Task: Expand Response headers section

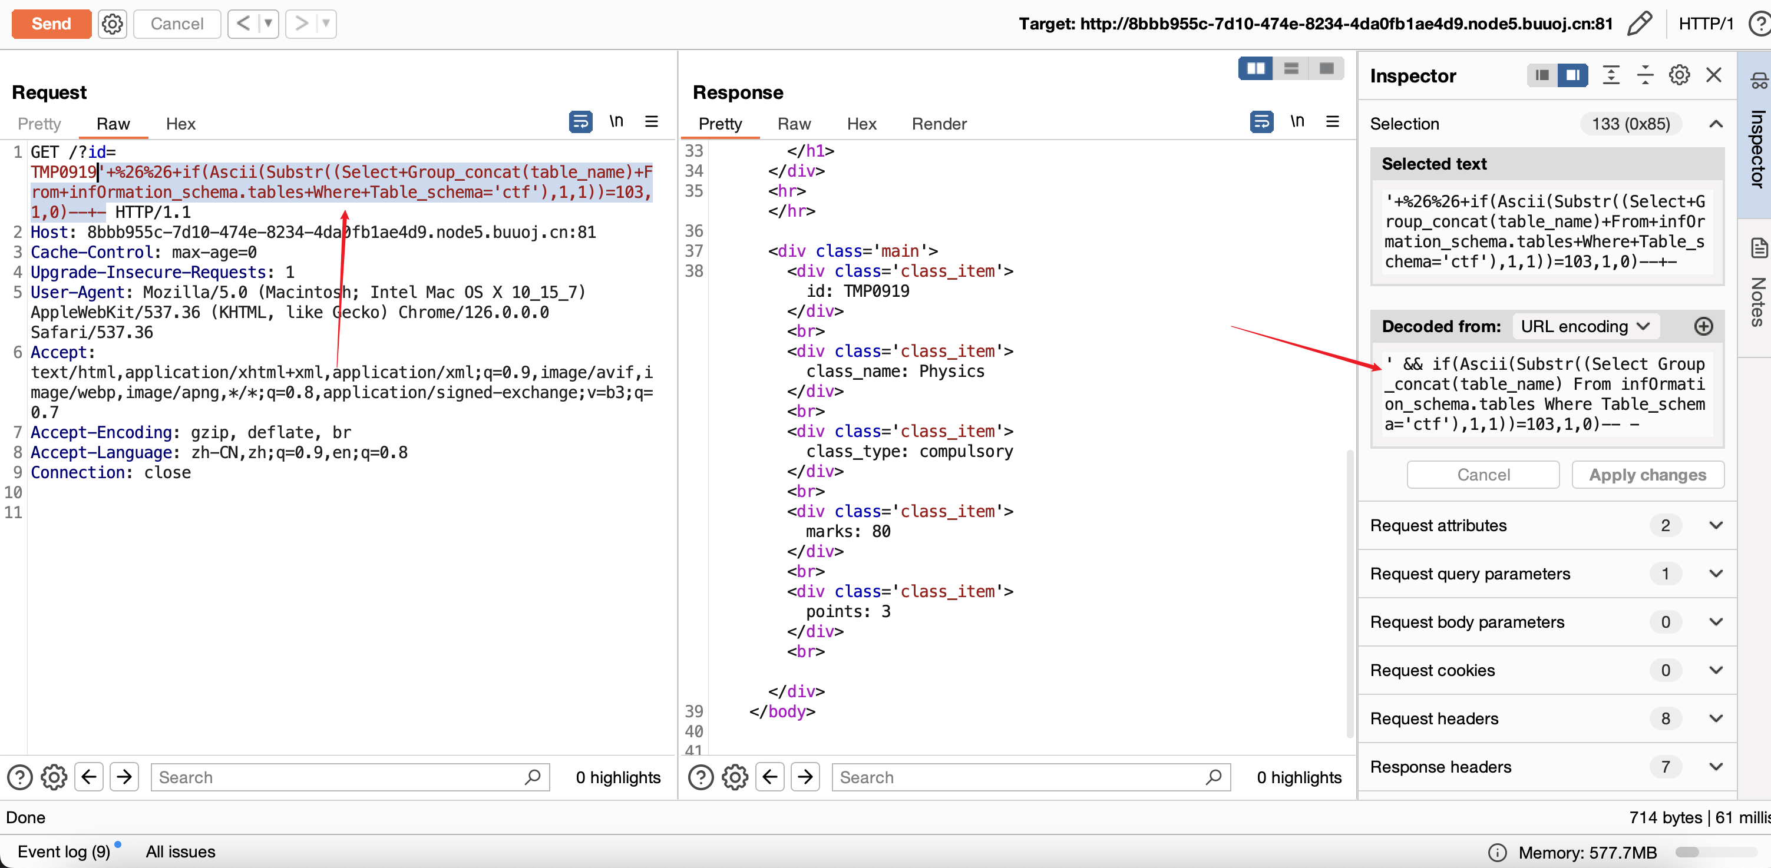Action: (x=1547, y=767)
